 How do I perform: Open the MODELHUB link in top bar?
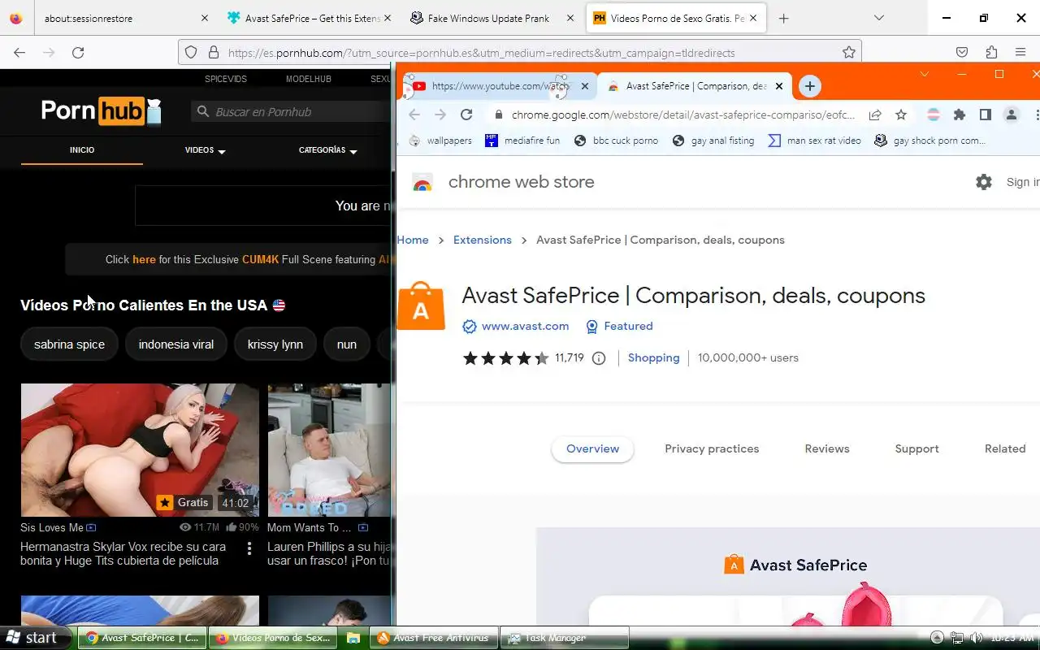click(x=309, y=79)
